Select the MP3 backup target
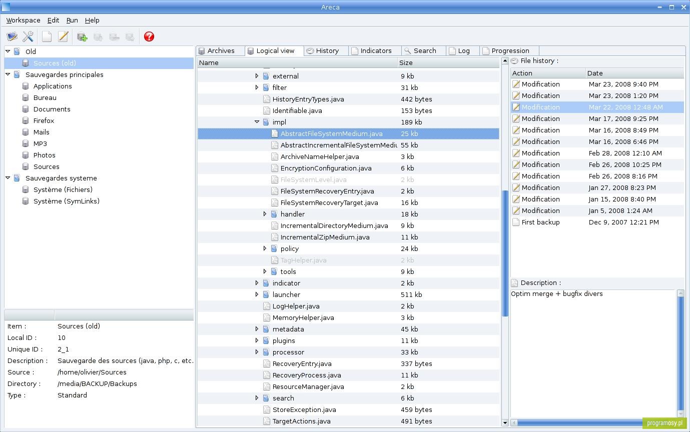This screenshot has width=690, height=432. coord(40,143)
